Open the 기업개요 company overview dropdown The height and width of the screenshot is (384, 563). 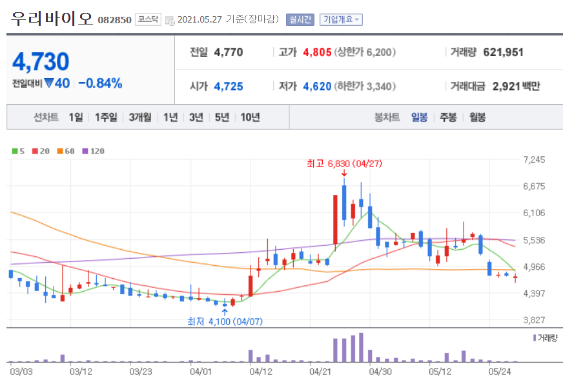341,19
